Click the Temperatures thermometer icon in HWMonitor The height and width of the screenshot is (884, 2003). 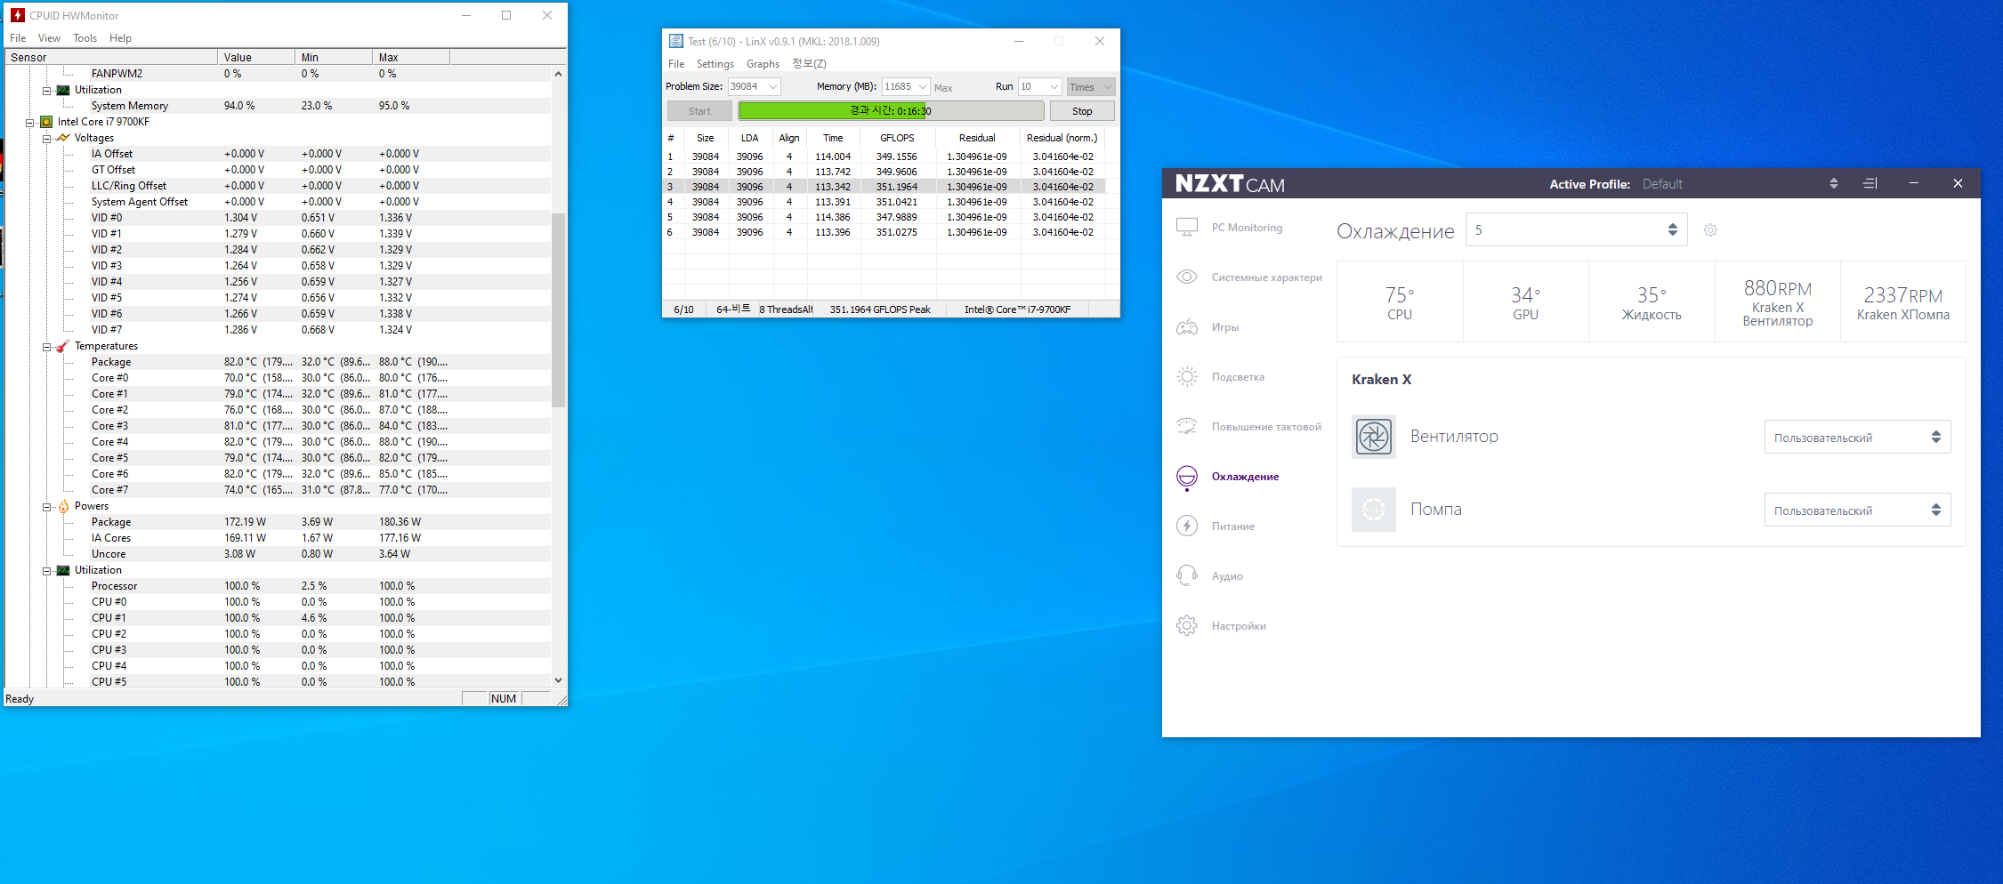click(63, 346)
